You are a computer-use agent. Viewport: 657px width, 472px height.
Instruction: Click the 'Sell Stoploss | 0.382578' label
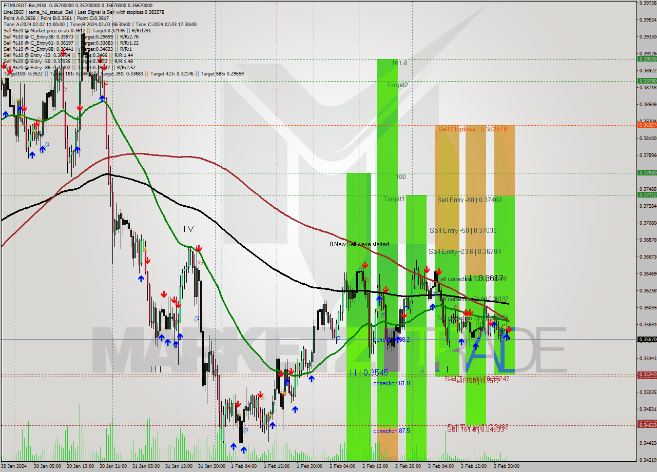(x=472, y=129)
